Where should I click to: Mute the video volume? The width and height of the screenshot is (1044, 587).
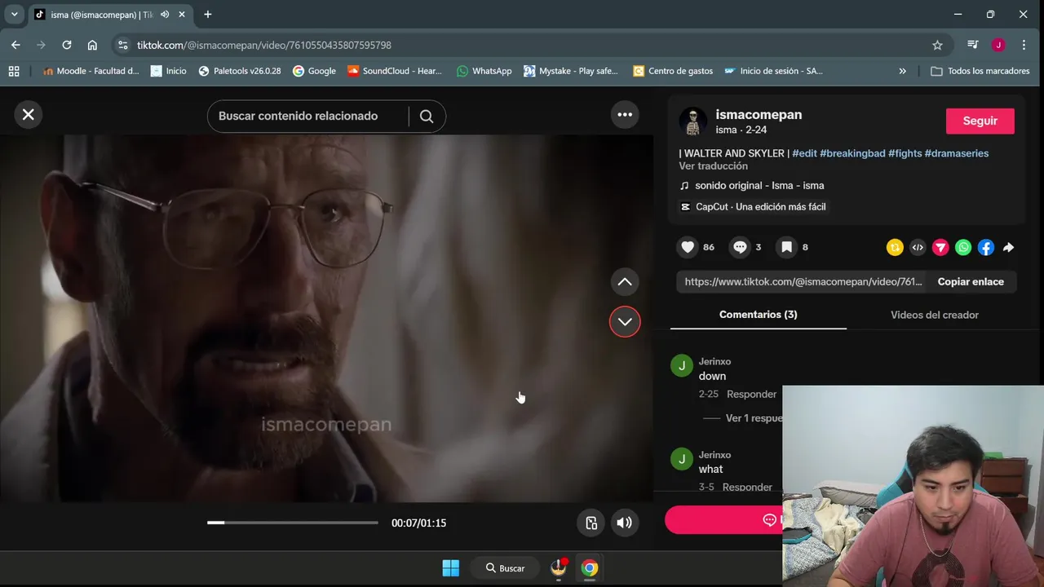click(x=624, y=523)
